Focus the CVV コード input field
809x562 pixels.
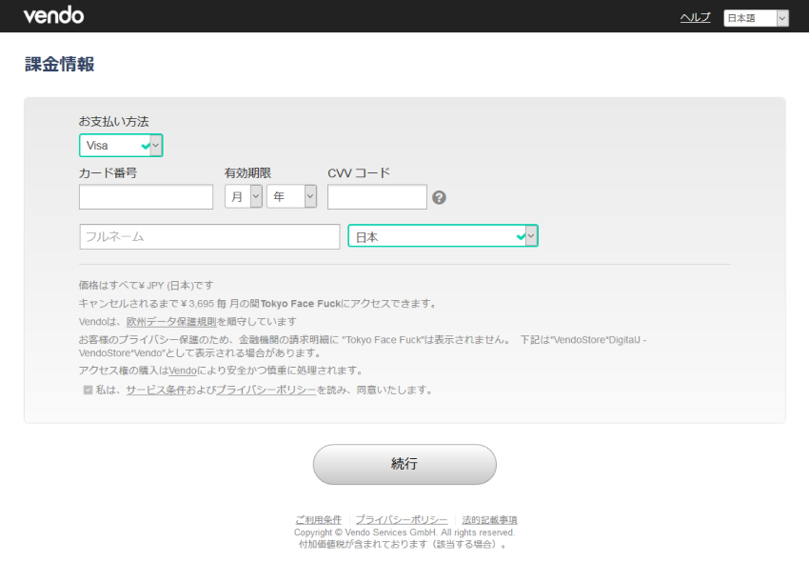[x=377, y=197]
